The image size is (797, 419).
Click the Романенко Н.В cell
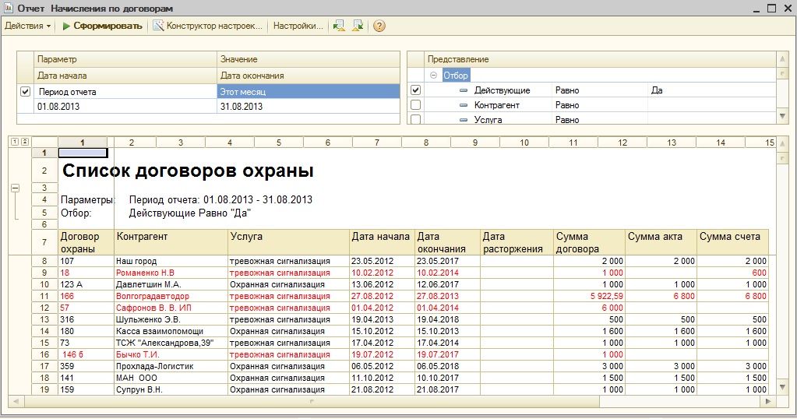(x=171, y=273)
